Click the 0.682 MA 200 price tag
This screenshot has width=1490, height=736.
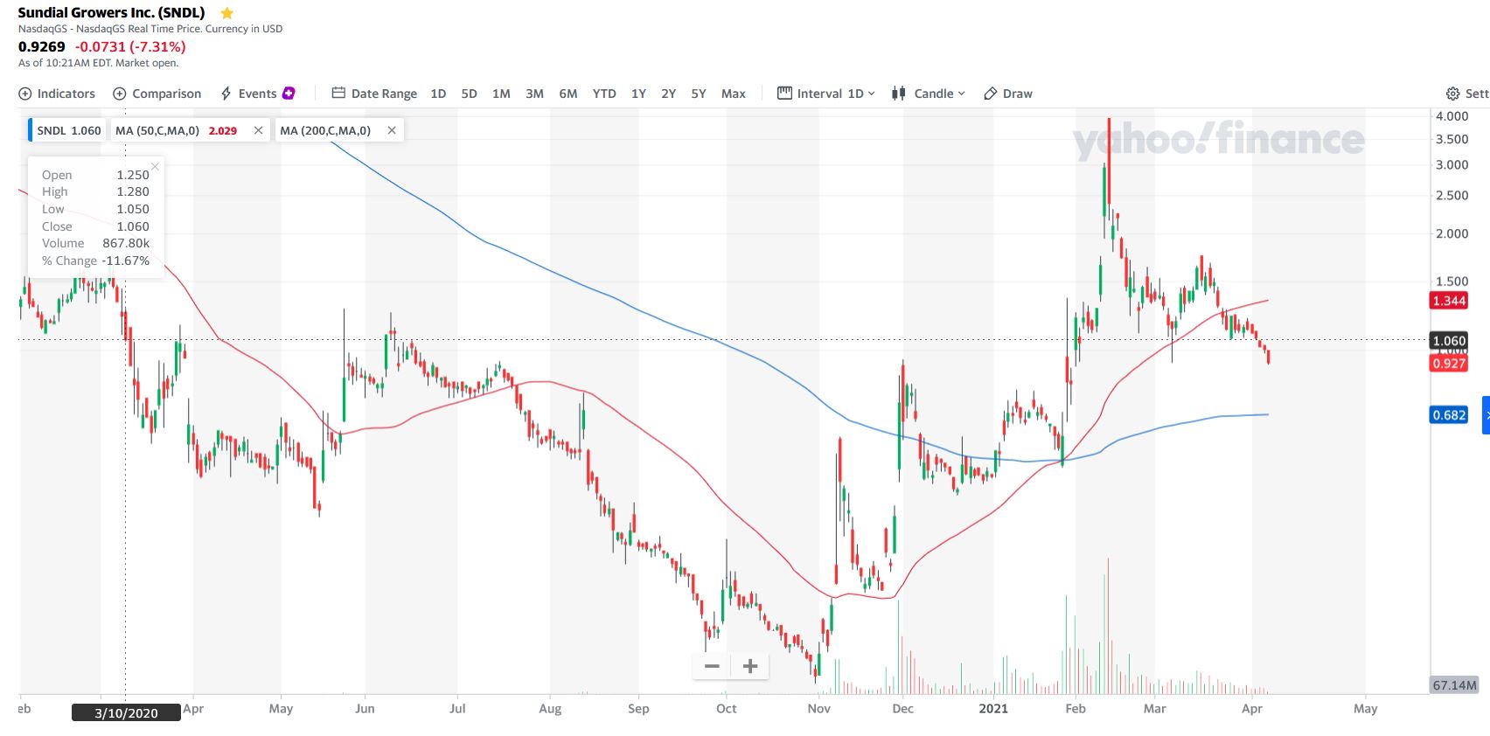[1449, 415]
